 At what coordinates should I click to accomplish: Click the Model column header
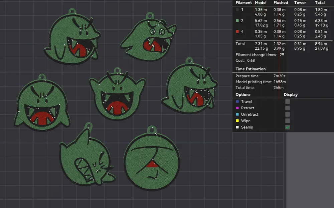click(x=261, y=3)
